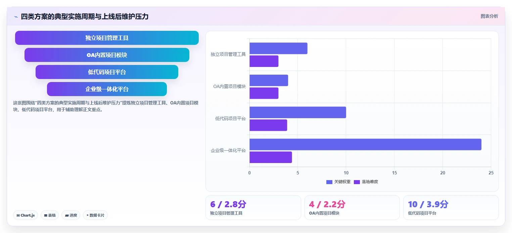This screenshot has width=512, height=233.
Task: Click the 6 / 2.8分 stat value
Action: click(x=228, y=204)
